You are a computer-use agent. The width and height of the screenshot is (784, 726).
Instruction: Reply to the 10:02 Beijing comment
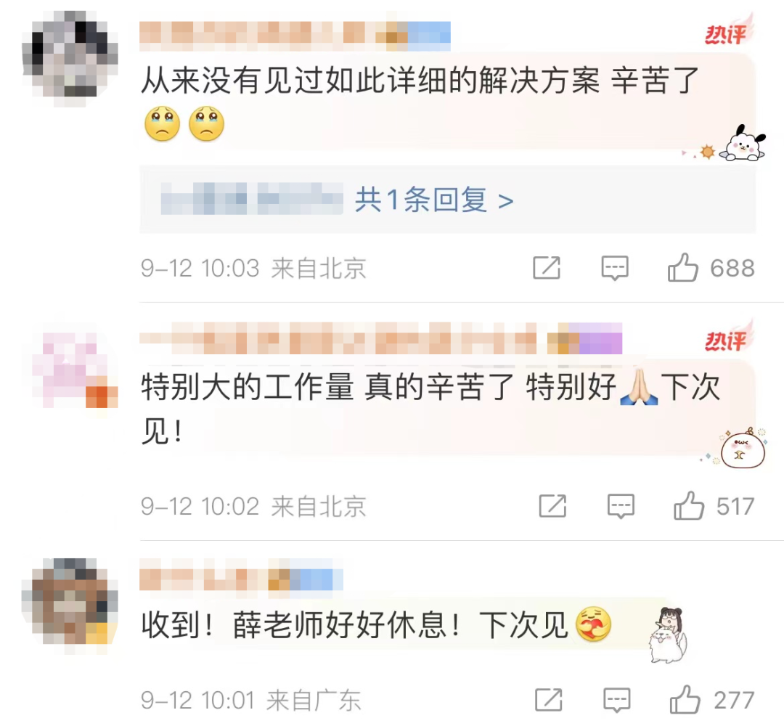[621, 507]
